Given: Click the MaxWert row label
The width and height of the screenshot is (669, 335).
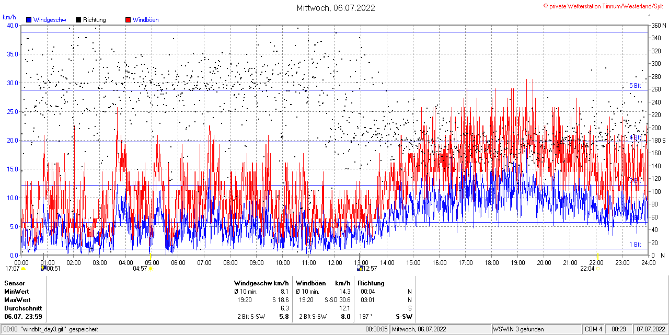Looking at the screenshot, I should 17,300.
